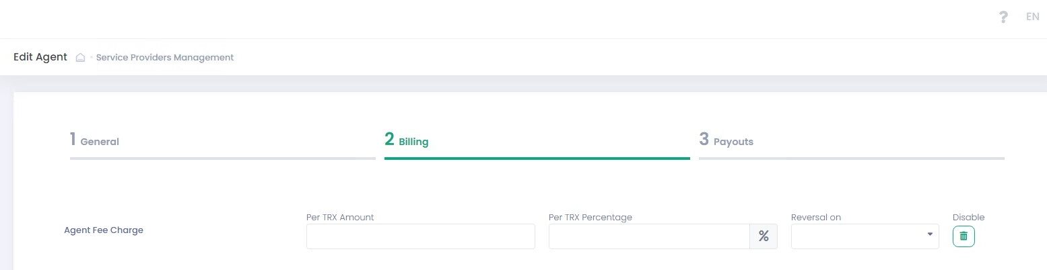Click the Edit Agent page title

click(40, 57)
